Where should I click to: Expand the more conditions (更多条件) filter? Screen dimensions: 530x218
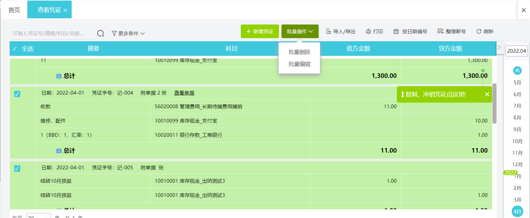tap(128, 33)
